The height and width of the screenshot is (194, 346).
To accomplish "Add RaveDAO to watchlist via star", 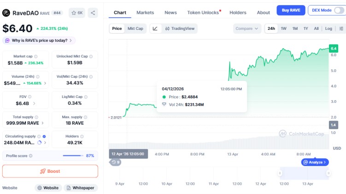I will click(x=77, y=13).
